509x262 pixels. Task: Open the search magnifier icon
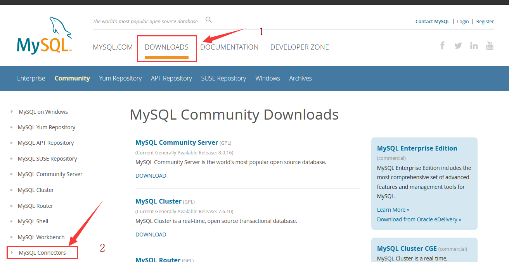(209, 20)
